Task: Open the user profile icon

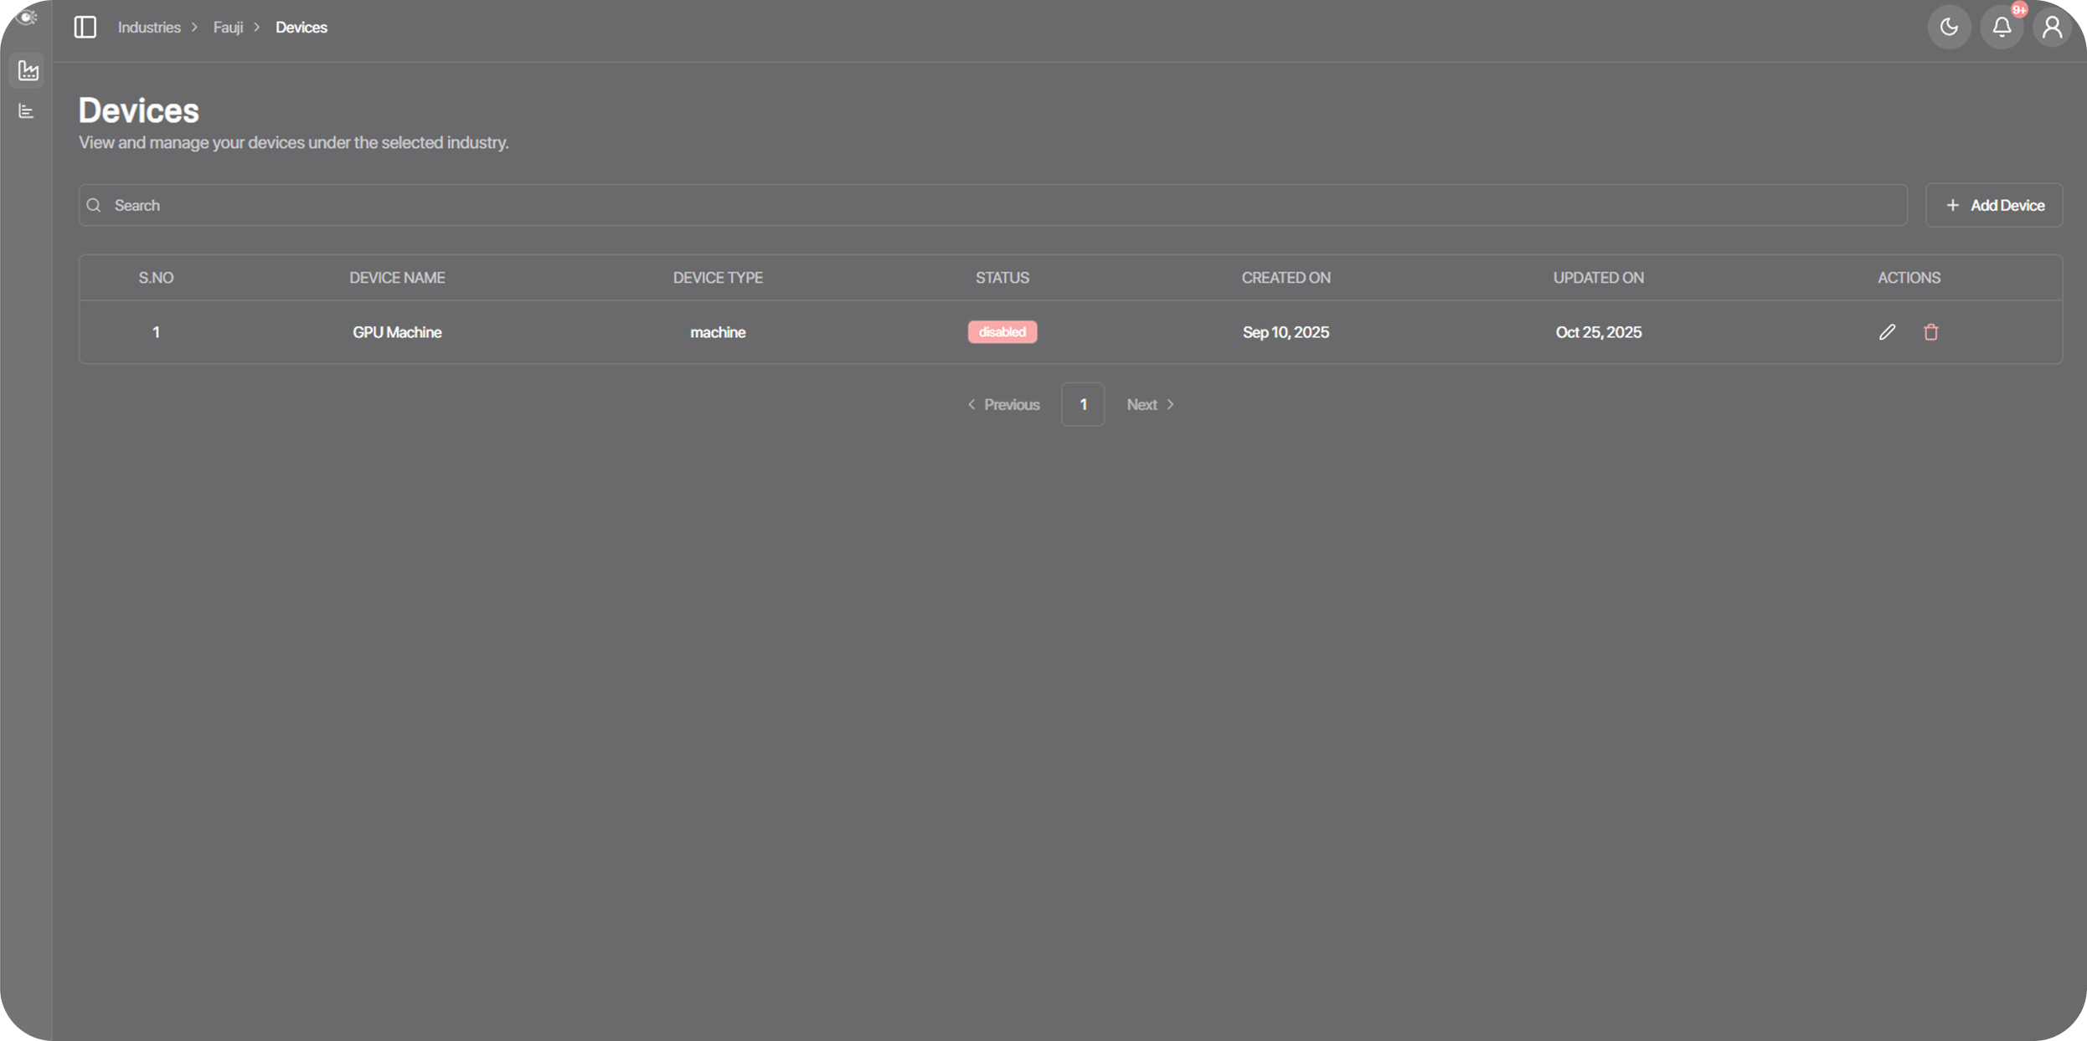Action: click(2052, 28)
